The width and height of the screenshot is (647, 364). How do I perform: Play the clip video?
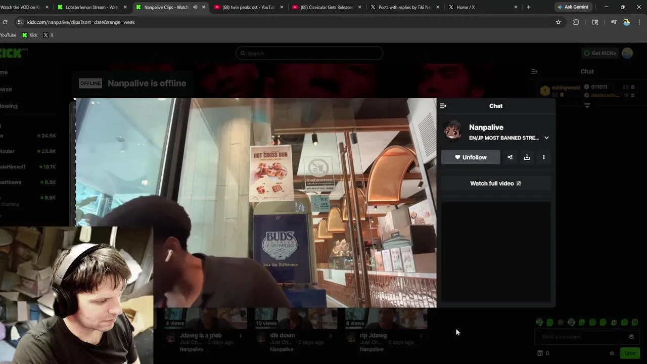(256, 203)
